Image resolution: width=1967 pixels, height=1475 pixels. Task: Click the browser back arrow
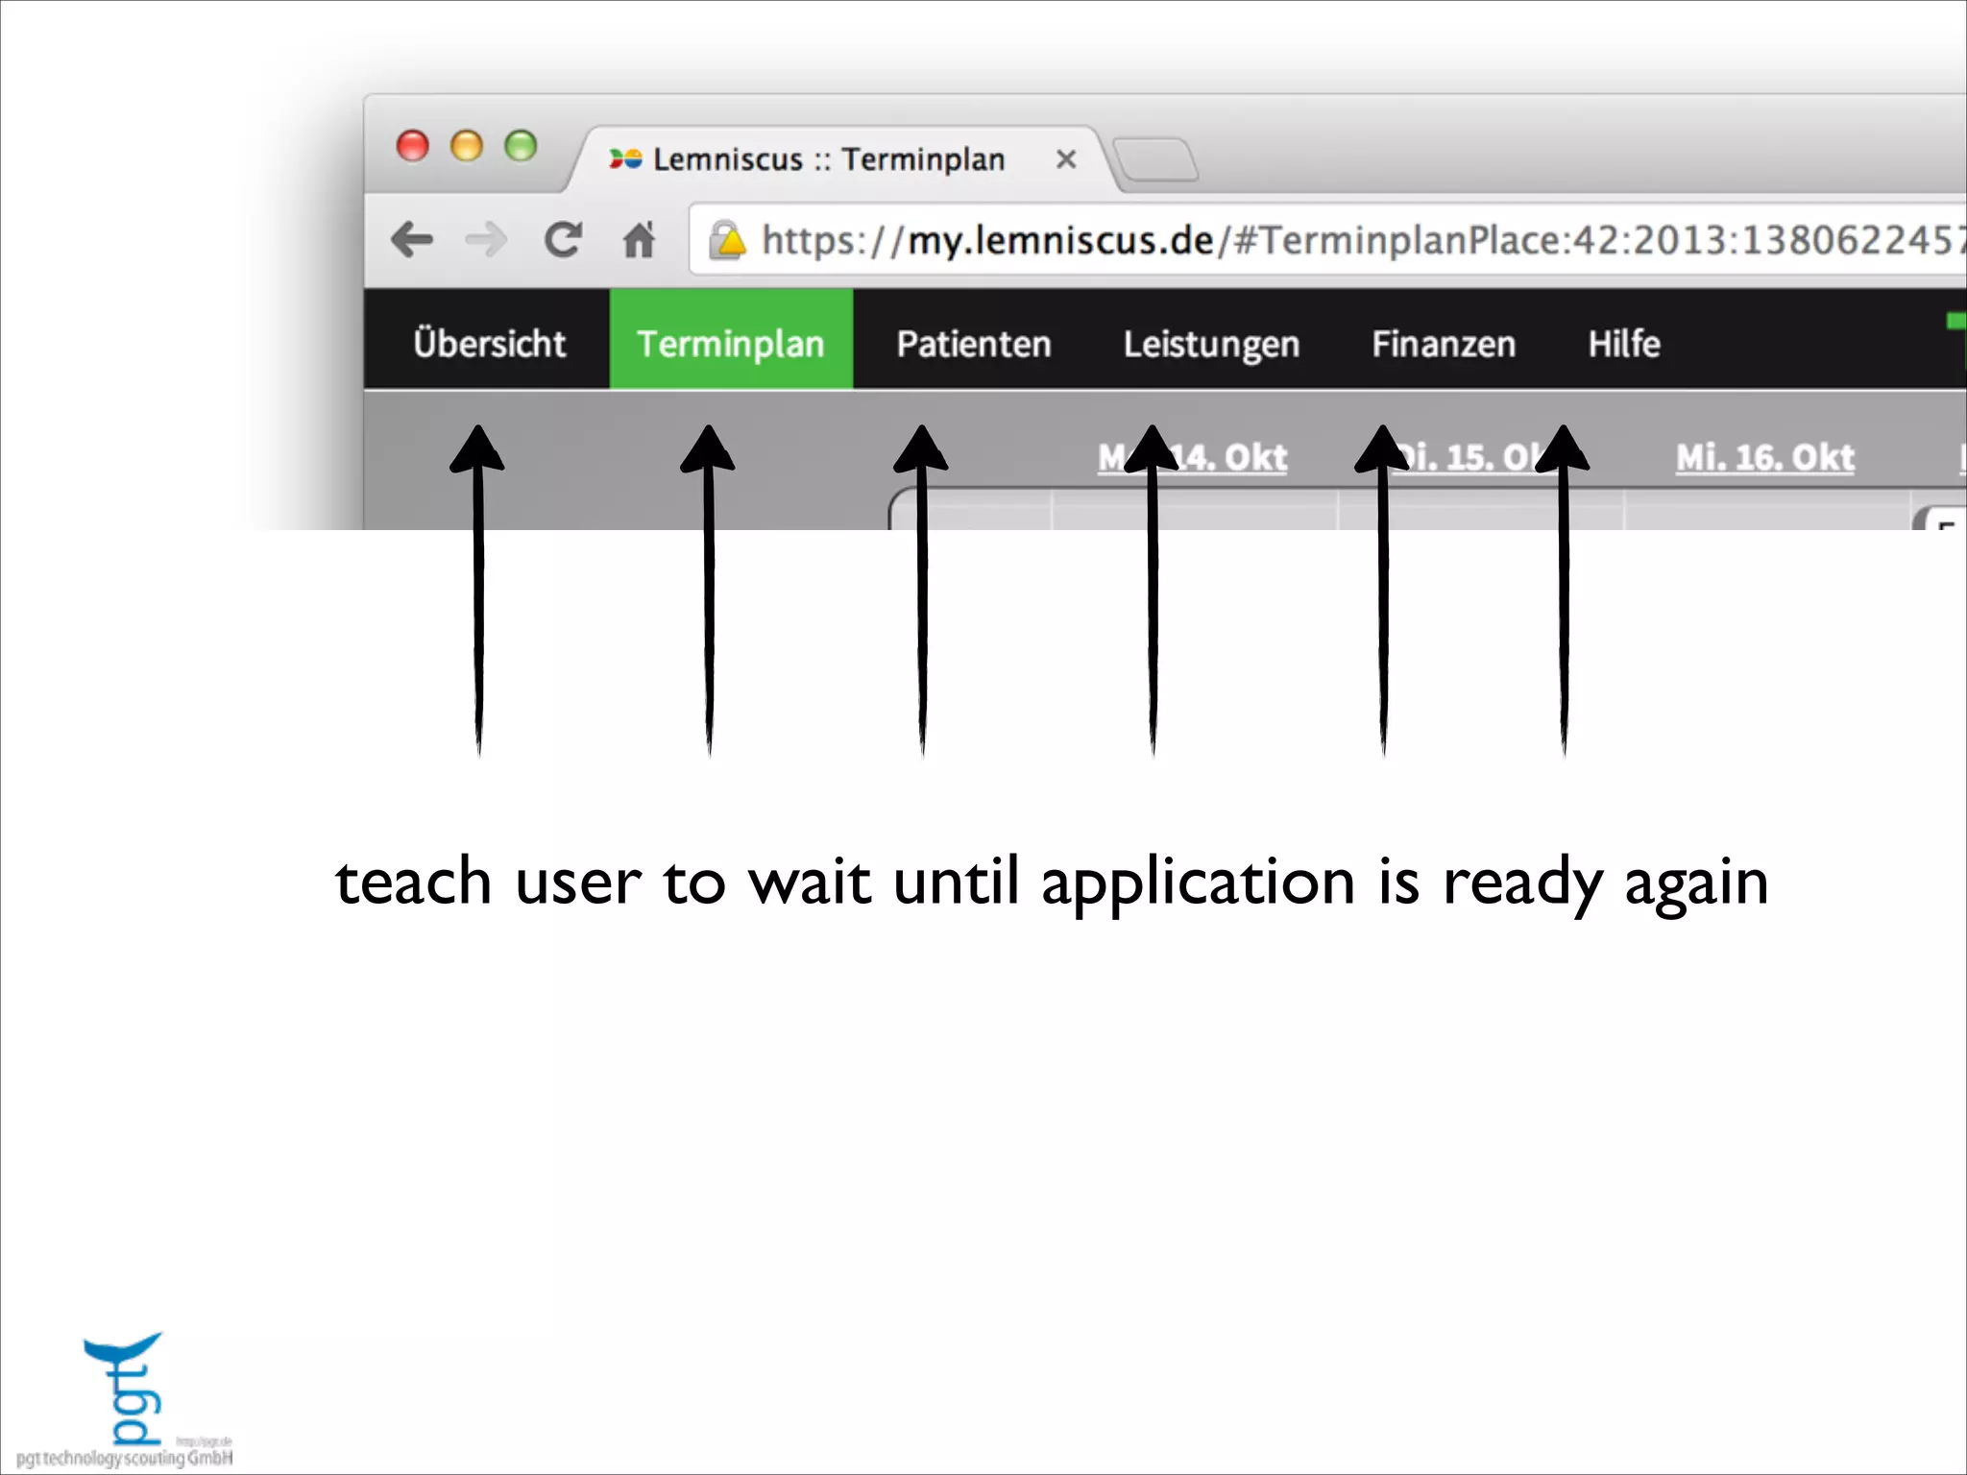coord(412,239)
